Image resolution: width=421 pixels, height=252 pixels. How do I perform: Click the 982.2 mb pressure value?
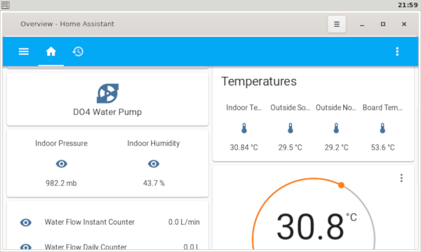point(61,183)
